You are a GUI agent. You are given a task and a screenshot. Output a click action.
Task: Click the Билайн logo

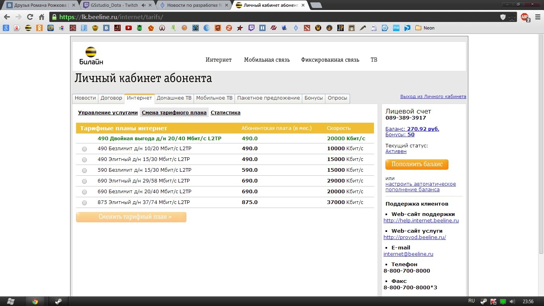tap(91, 56)
